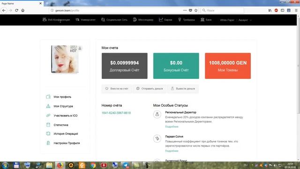Viewport: 300px width, 169px height.
Task: Open the Мессенджер navigation item
Action: [143, 20]
